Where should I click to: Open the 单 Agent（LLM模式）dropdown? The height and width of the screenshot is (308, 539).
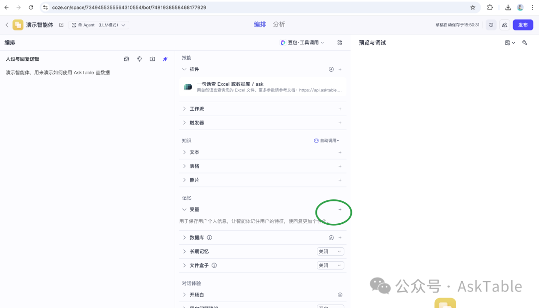tap(98, 24)
